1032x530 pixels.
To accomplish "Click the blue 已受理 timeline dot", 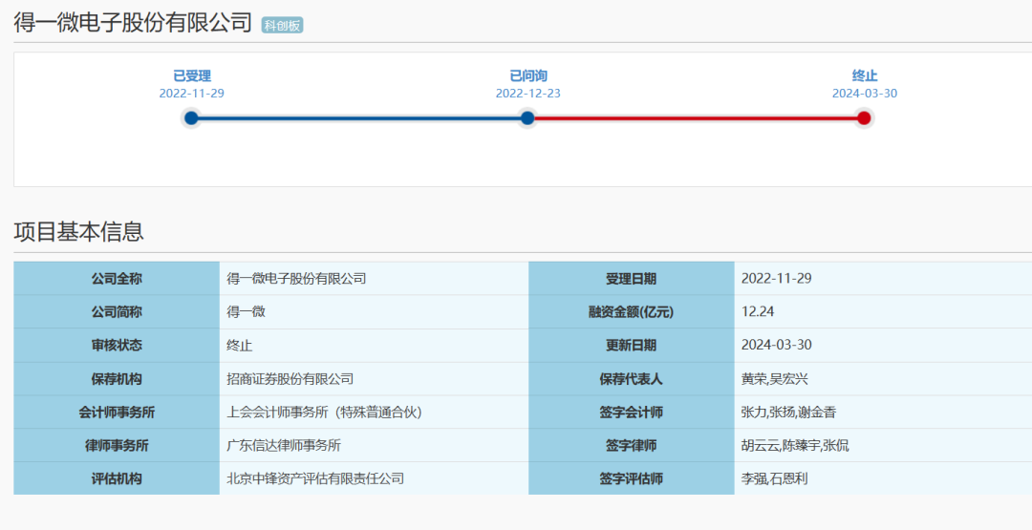I will [x=191, y=118].
